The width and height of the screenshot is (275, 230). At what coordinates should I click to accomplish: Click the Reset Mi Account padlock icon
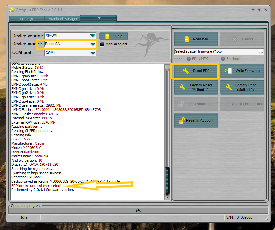point(182,121)
